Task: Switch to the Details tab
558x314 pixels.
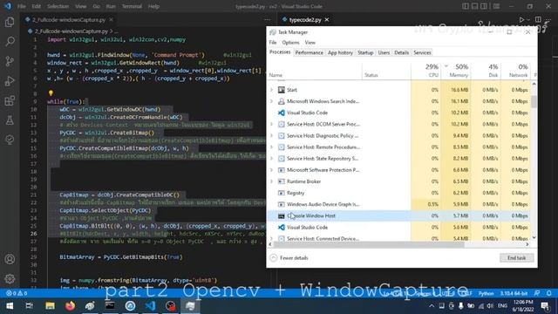Action: (x=401, y=52)
